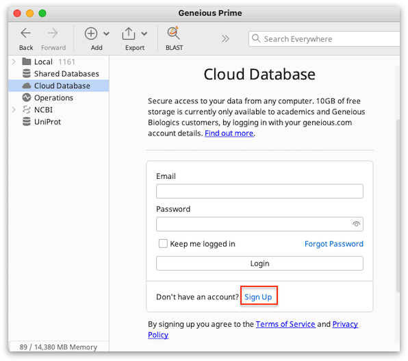
Task: Show more toolbar items chevron
Action: coord(225,39)
